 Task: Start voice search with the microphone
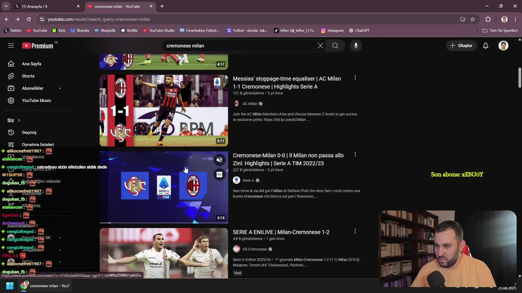pyautogui.click(x=356, y=46)
